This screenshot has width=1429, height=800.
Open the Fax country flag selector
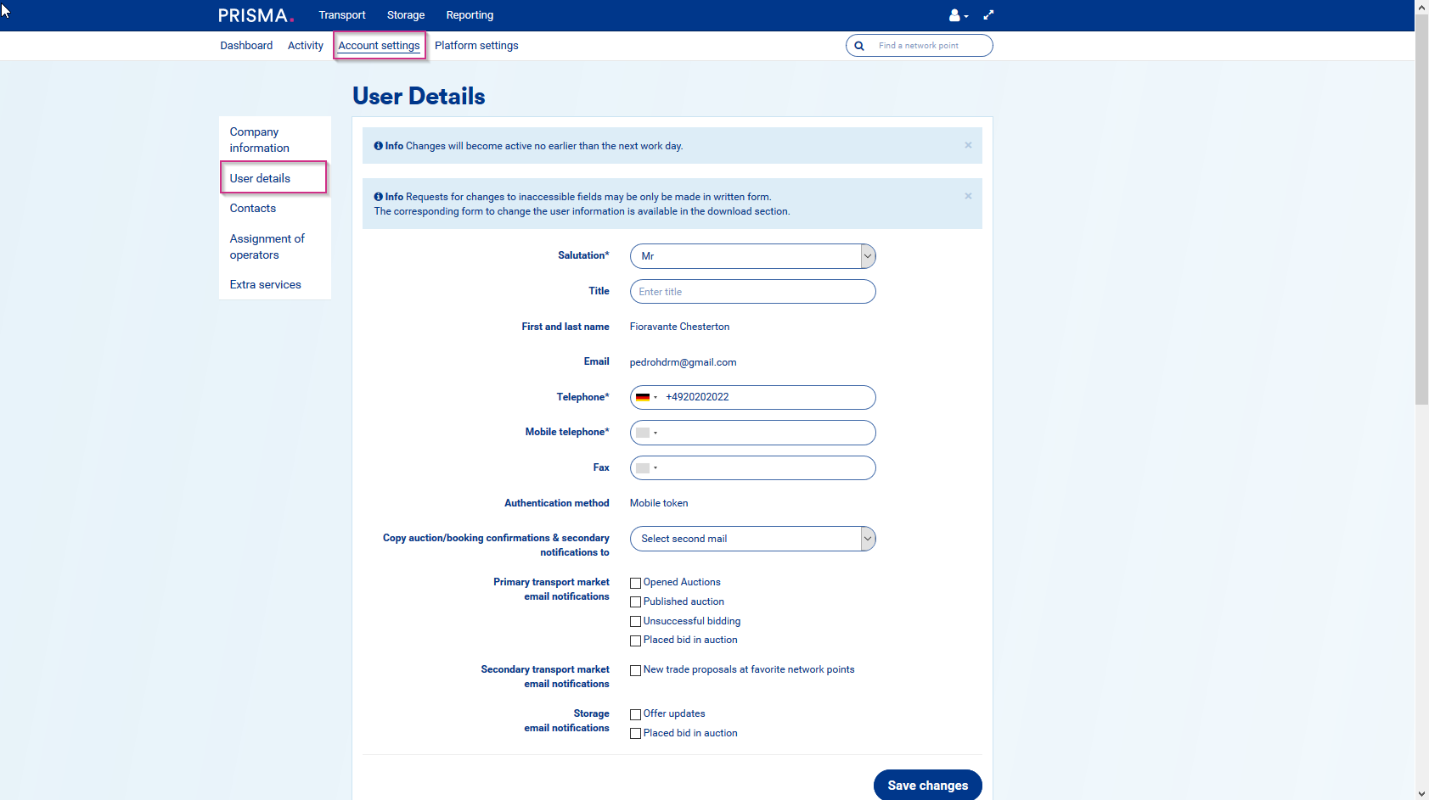tap(646, 468)
